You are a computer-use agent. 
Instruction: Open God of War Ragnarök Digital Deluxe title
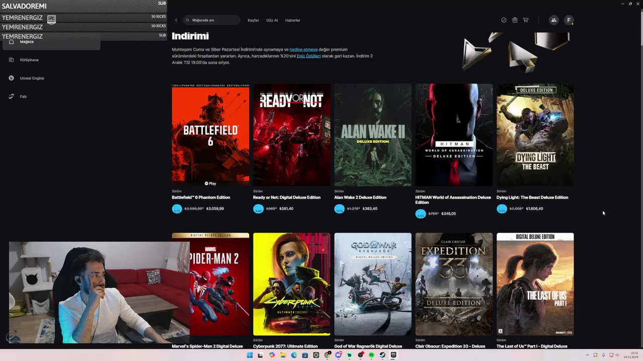368,346
